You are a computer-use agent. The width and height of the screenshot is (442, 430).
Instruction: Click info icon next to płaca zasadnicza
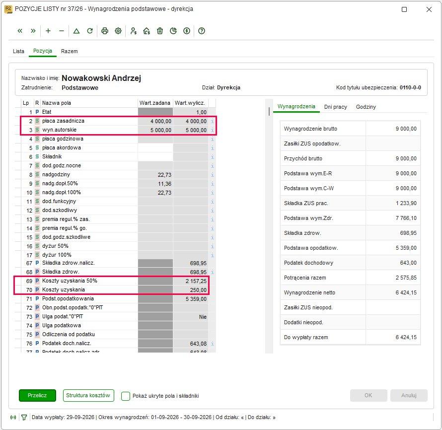pyautogui.click(x=212, y=121)
